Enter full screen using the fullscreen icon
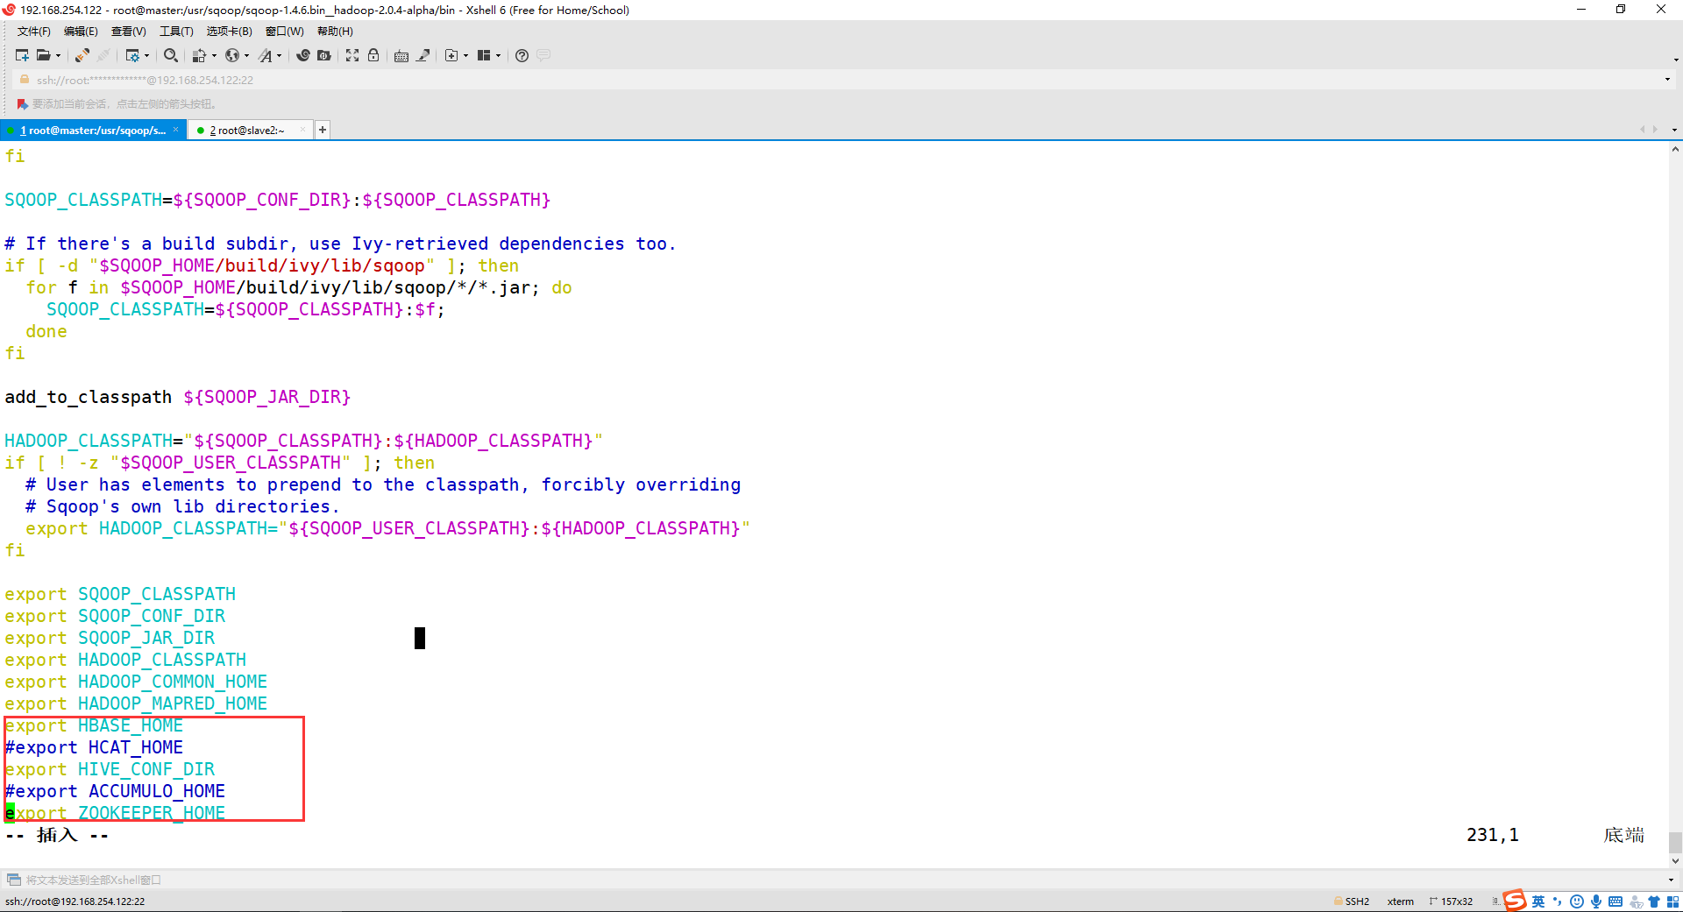 (352, 55)
